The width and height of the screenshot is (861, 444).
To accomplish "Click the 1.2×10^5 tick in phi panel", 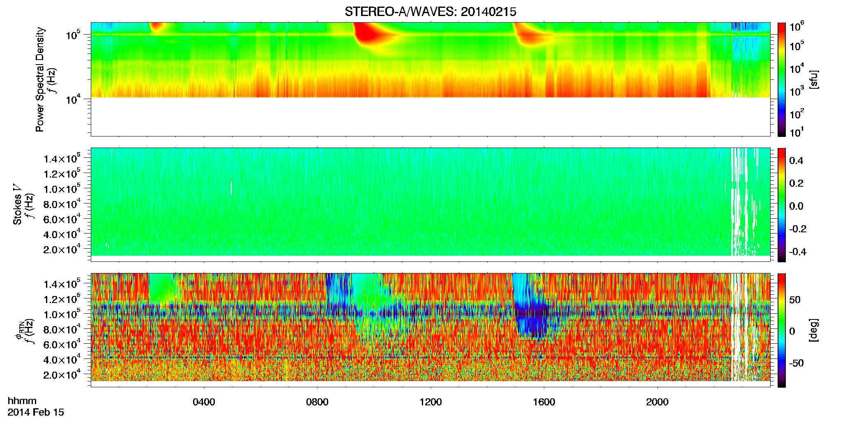I will [x=62, y=299].
